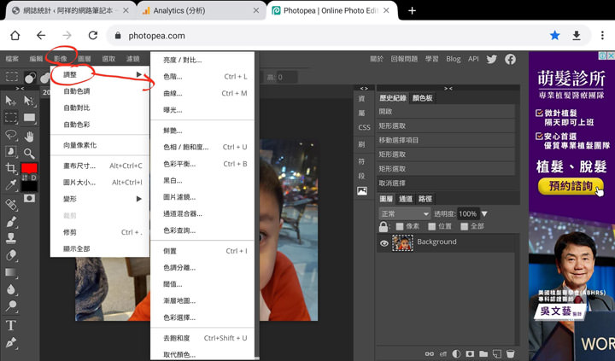Screen dimensions: 615x361
Task: Add raster mask icon in layers panel
Action: pos(470,353)
